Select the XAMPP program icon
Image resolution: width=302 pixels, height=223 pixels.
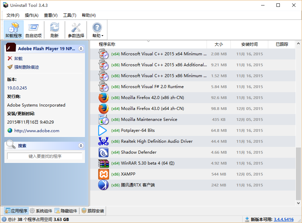103,174
